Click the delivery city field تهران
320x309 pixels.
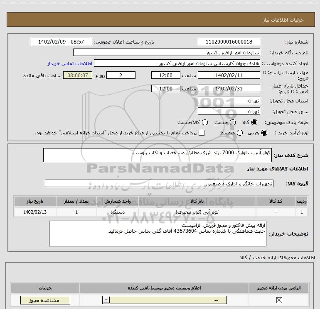click(229, 111)
